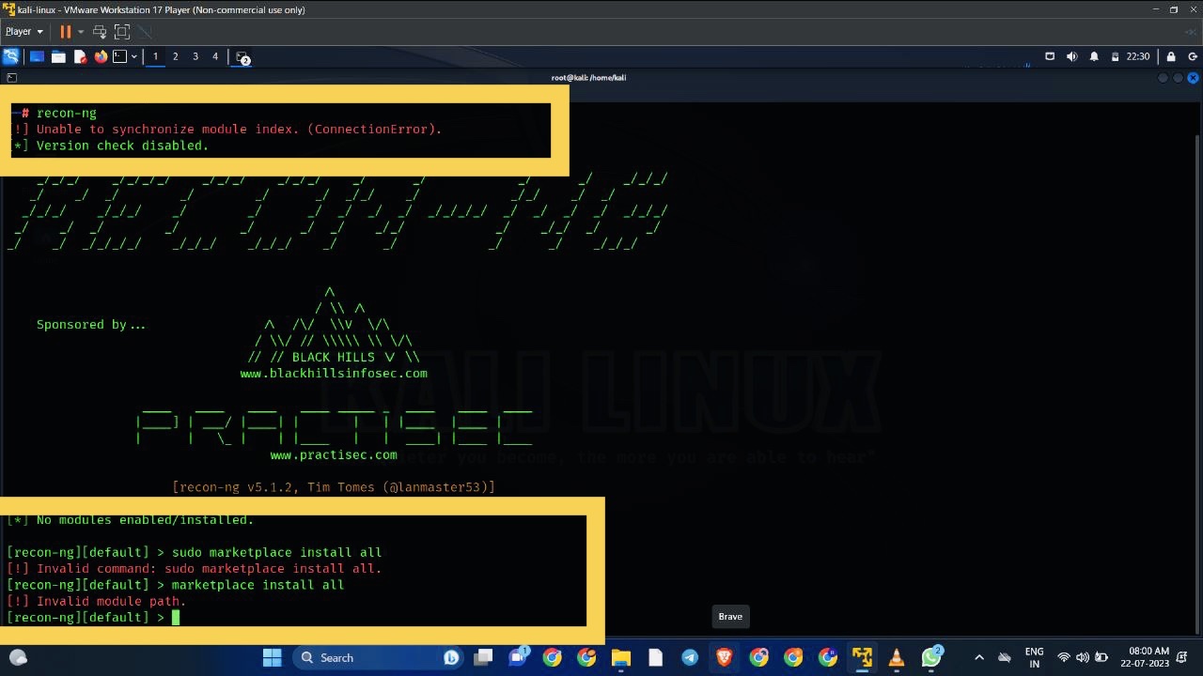Viewport: 1203px width, 676px height.
Task: Open the file manager on the Kali taskbar
Action: click(x=58, y=56)
